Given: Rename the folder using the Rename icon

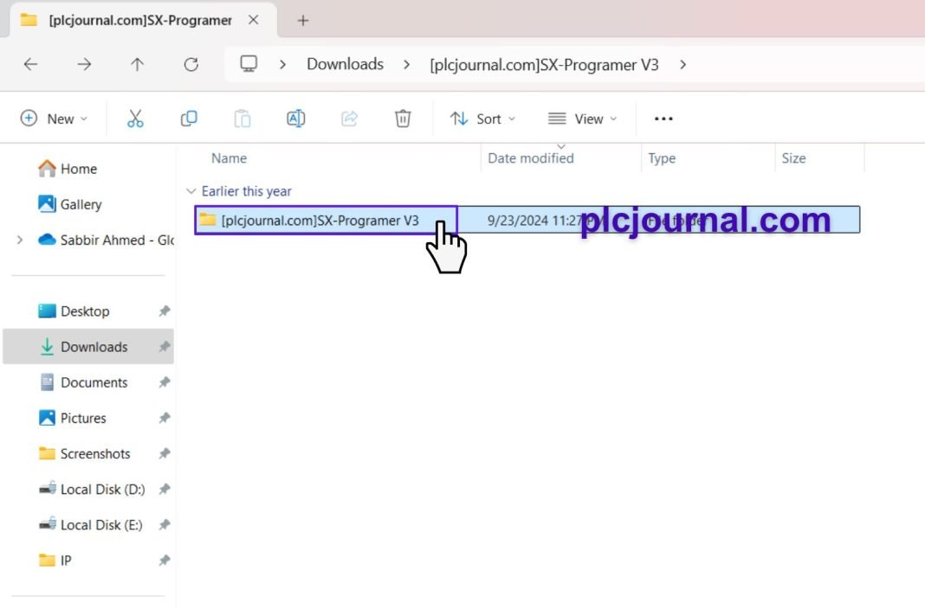Looking at the screenshot, I should click(295, 119).
